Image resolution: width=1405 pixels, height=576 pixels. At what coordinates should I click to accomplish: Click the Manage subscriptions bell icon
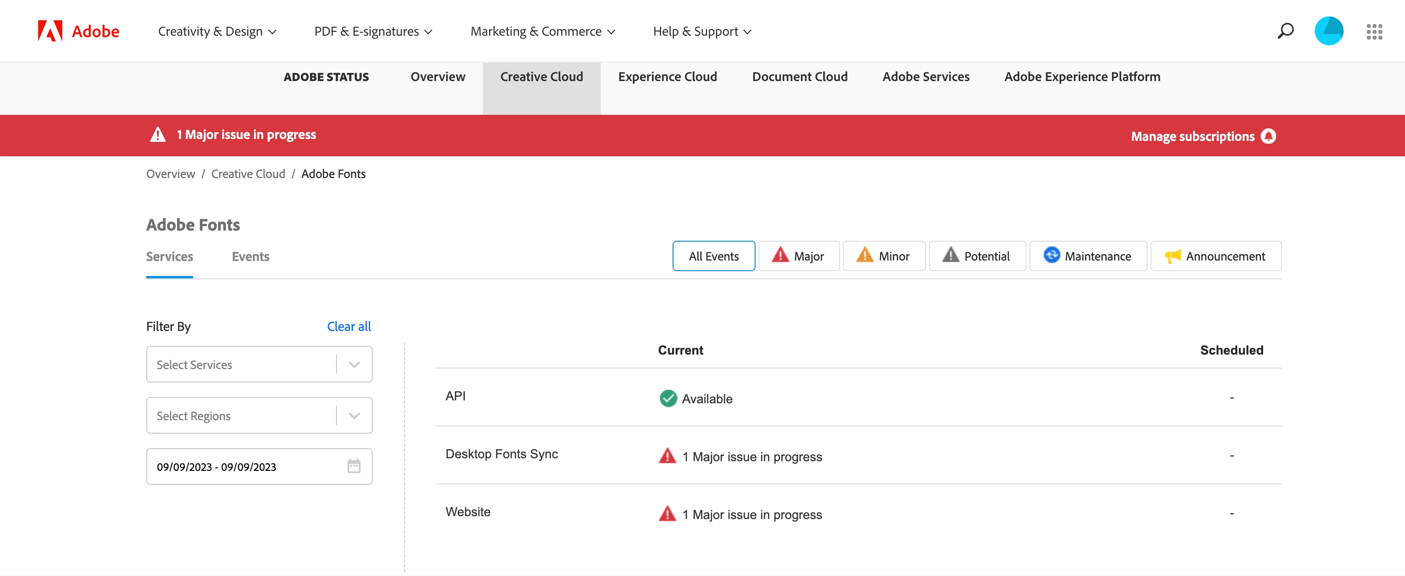coord(1269,136)
